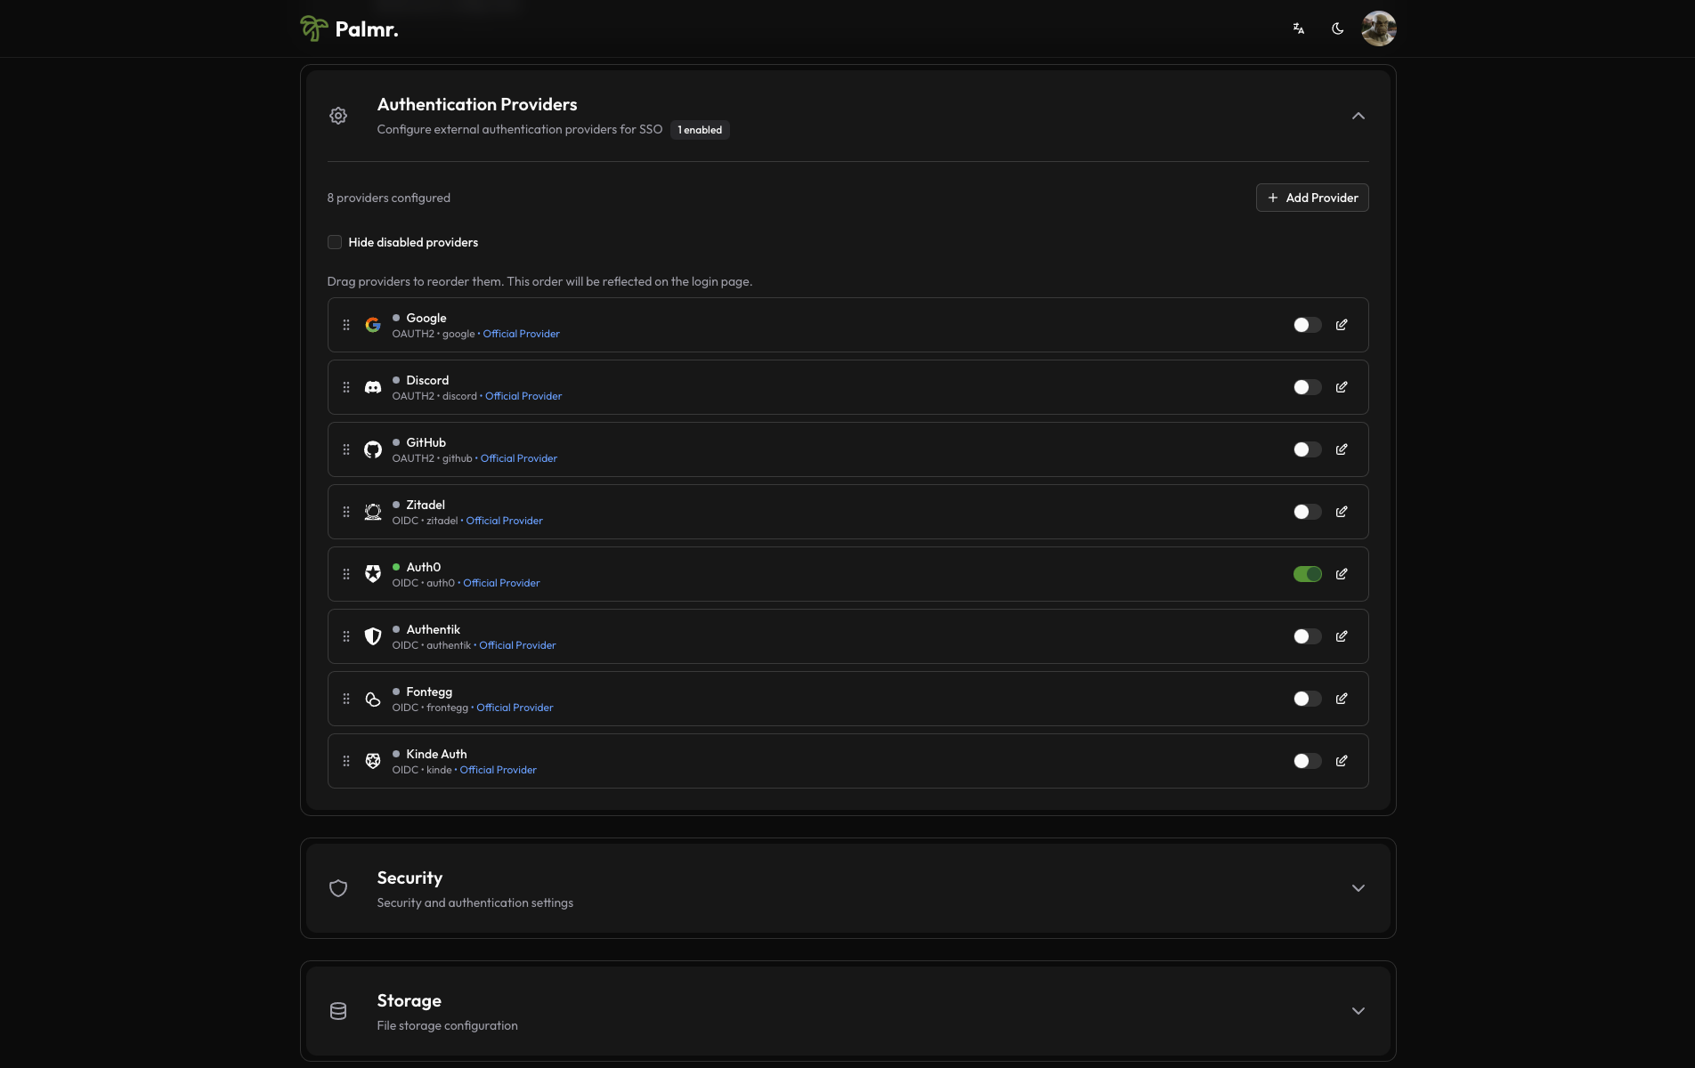1695x1068 pixels.
Task: Enable the GitHub provider toggle
Action: pyautogui.click(x=1308, y=449)
